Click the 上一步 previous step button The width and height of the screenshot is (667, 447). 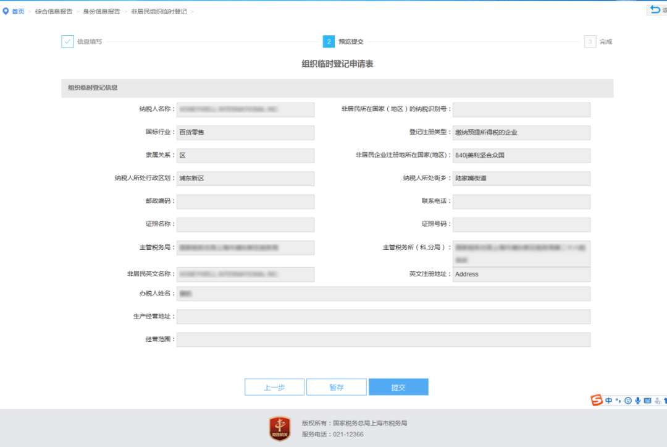coord(274,386)
